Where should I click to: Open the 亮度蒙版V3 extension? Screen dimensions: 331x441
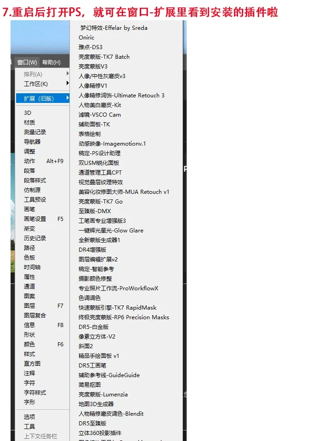[93, 66]
